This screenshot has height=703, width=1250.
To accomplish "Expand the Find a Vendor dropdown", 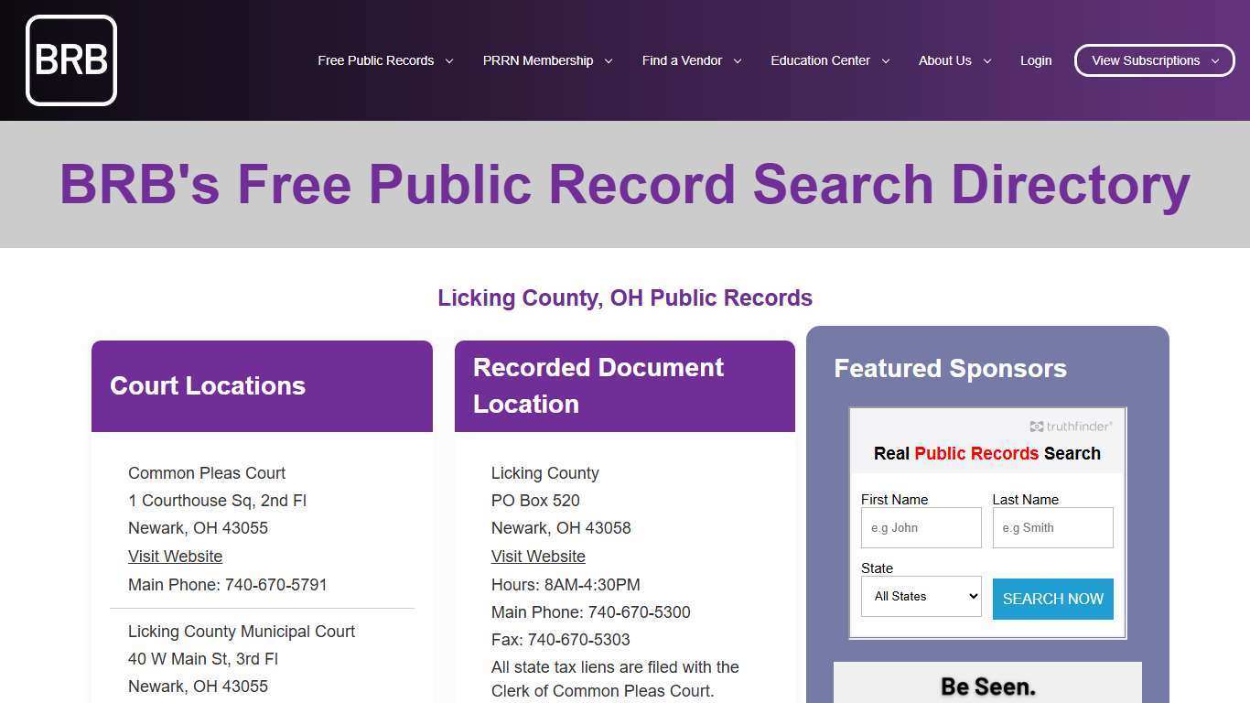I will pos(738,60).
